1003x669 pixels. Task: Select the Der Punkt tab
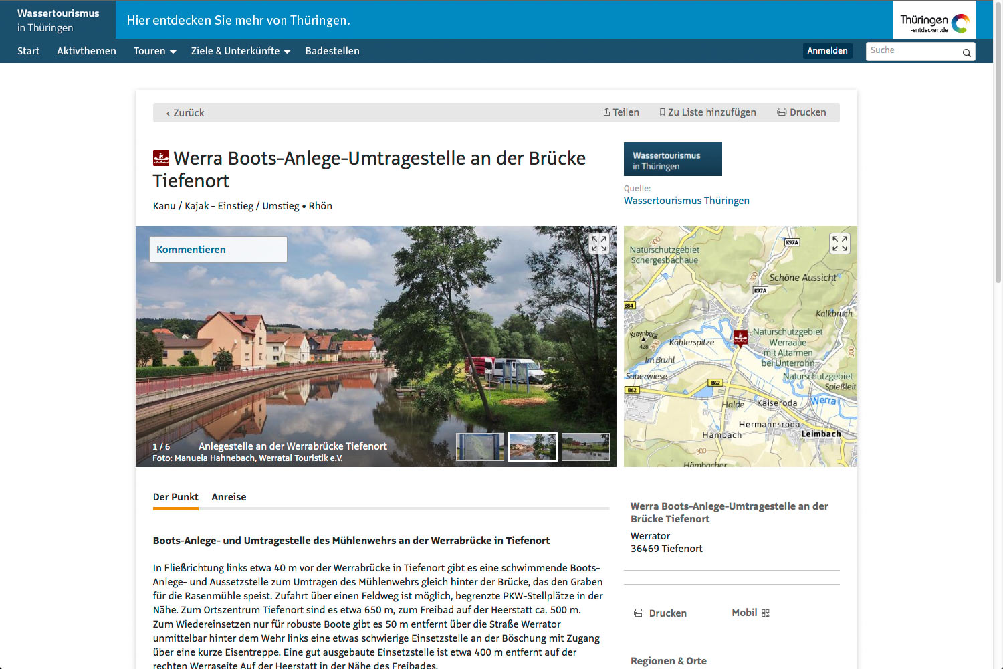pyautogui.click(x=175, y=497)
